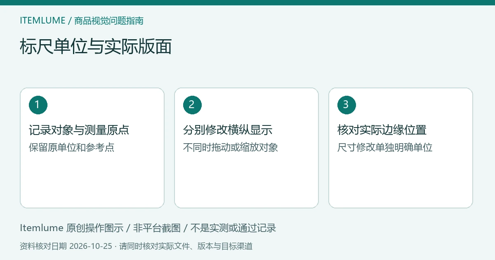Click the 资料核对日期 2026-10-25 footer note

136,246
